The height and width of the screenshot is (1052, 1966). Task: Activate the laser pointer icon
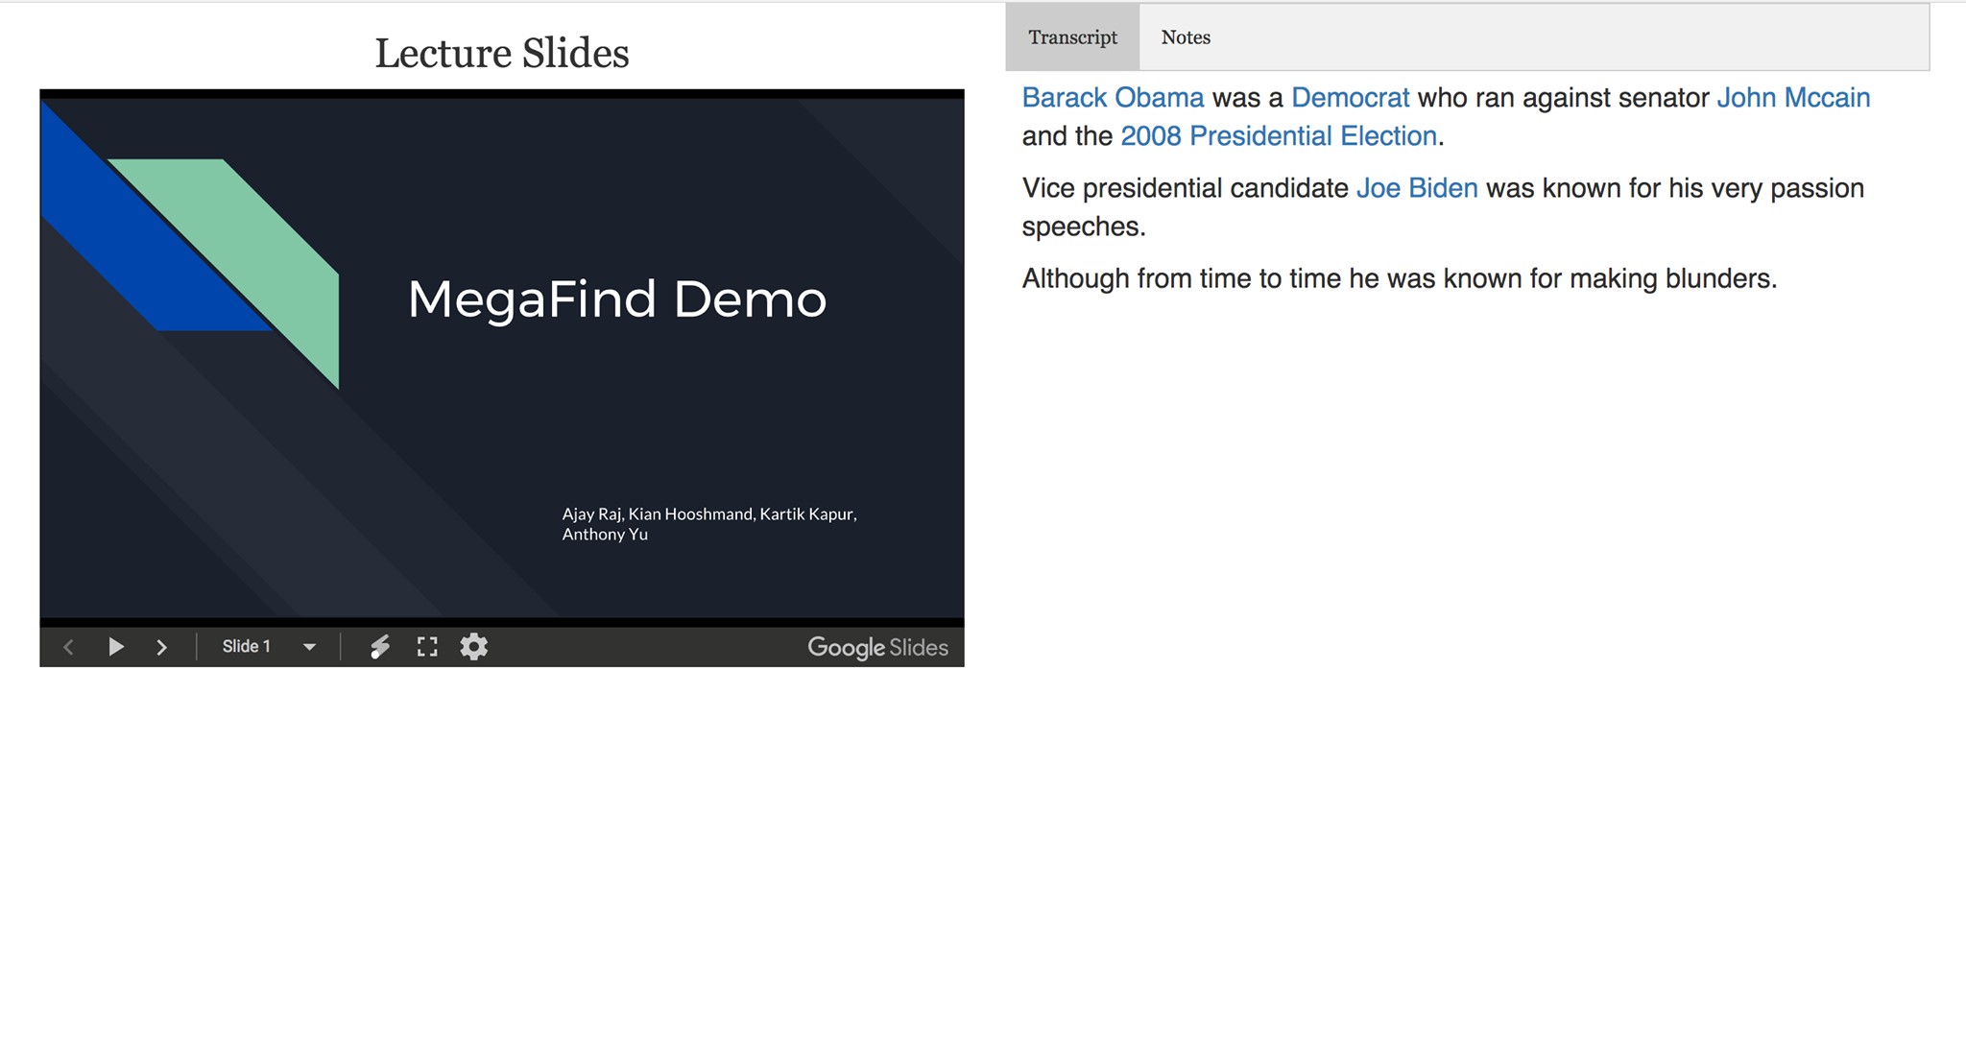380,647
